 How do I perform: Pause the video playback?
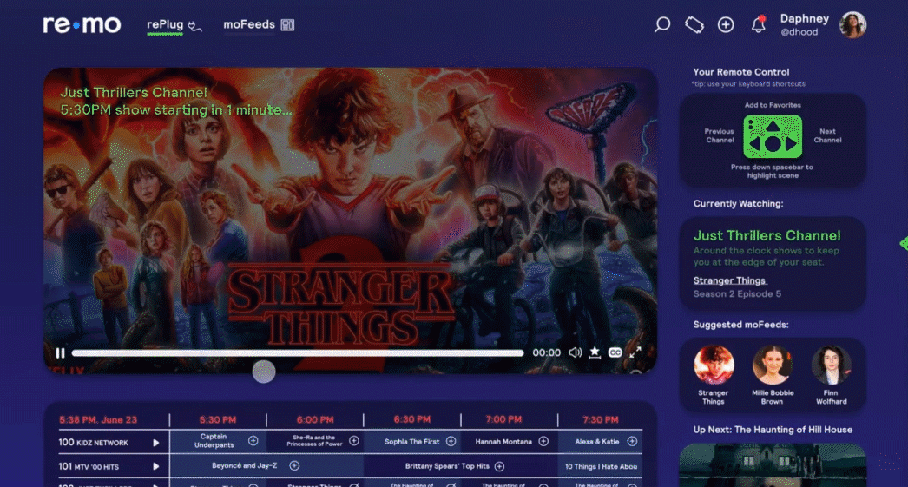click(x=60, y=352)
